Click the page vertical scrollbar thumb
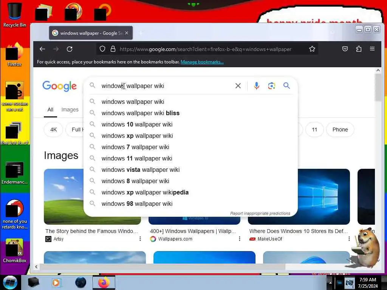387x290 pixels. click(378, 87)
